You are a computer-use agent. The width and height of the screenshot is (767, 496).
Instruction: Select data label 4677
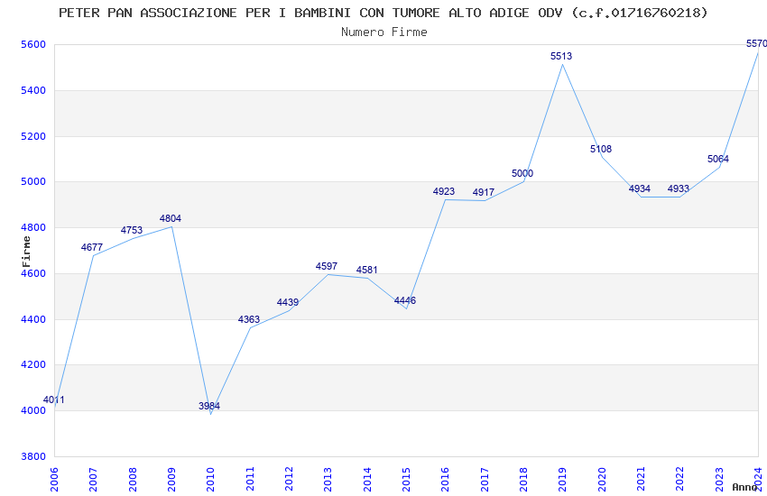pyautogui.click(x=92, y=247)
